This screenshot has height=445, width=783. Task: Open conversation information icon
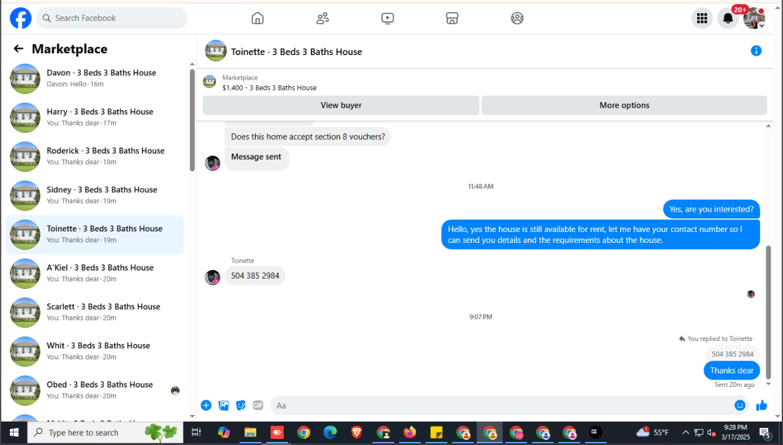756,51
